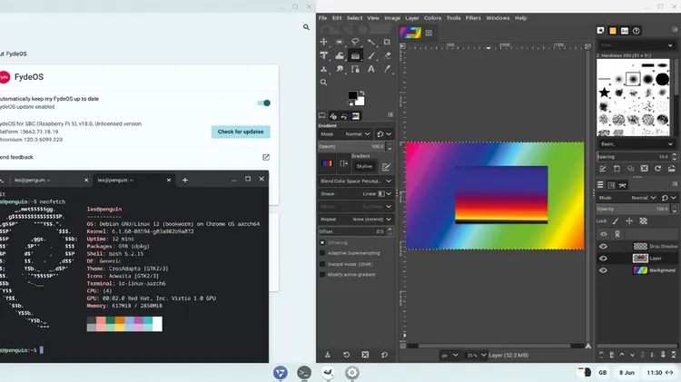Click the search icon in FydeOS settings
Image resolution: width=681 pixels, height=382 pixels.
point(306,27)
